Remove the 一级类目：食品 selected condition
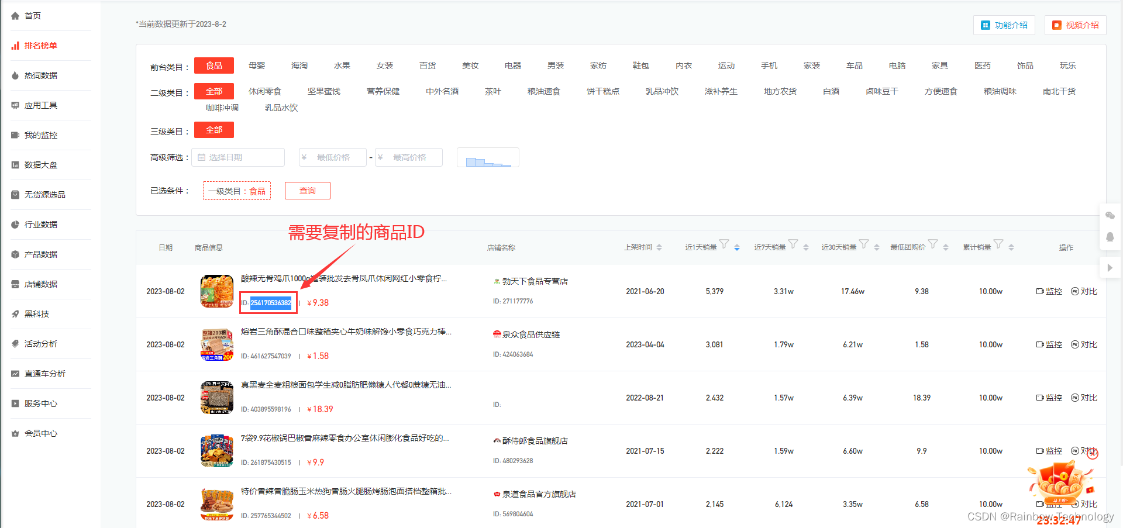 [x=237, y=191]
